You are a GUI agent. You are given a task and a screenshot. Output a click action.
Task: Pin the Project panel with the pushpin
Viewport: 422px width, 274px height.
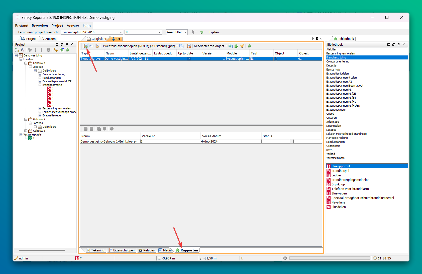pyautogui.click(x=67, y=45)
